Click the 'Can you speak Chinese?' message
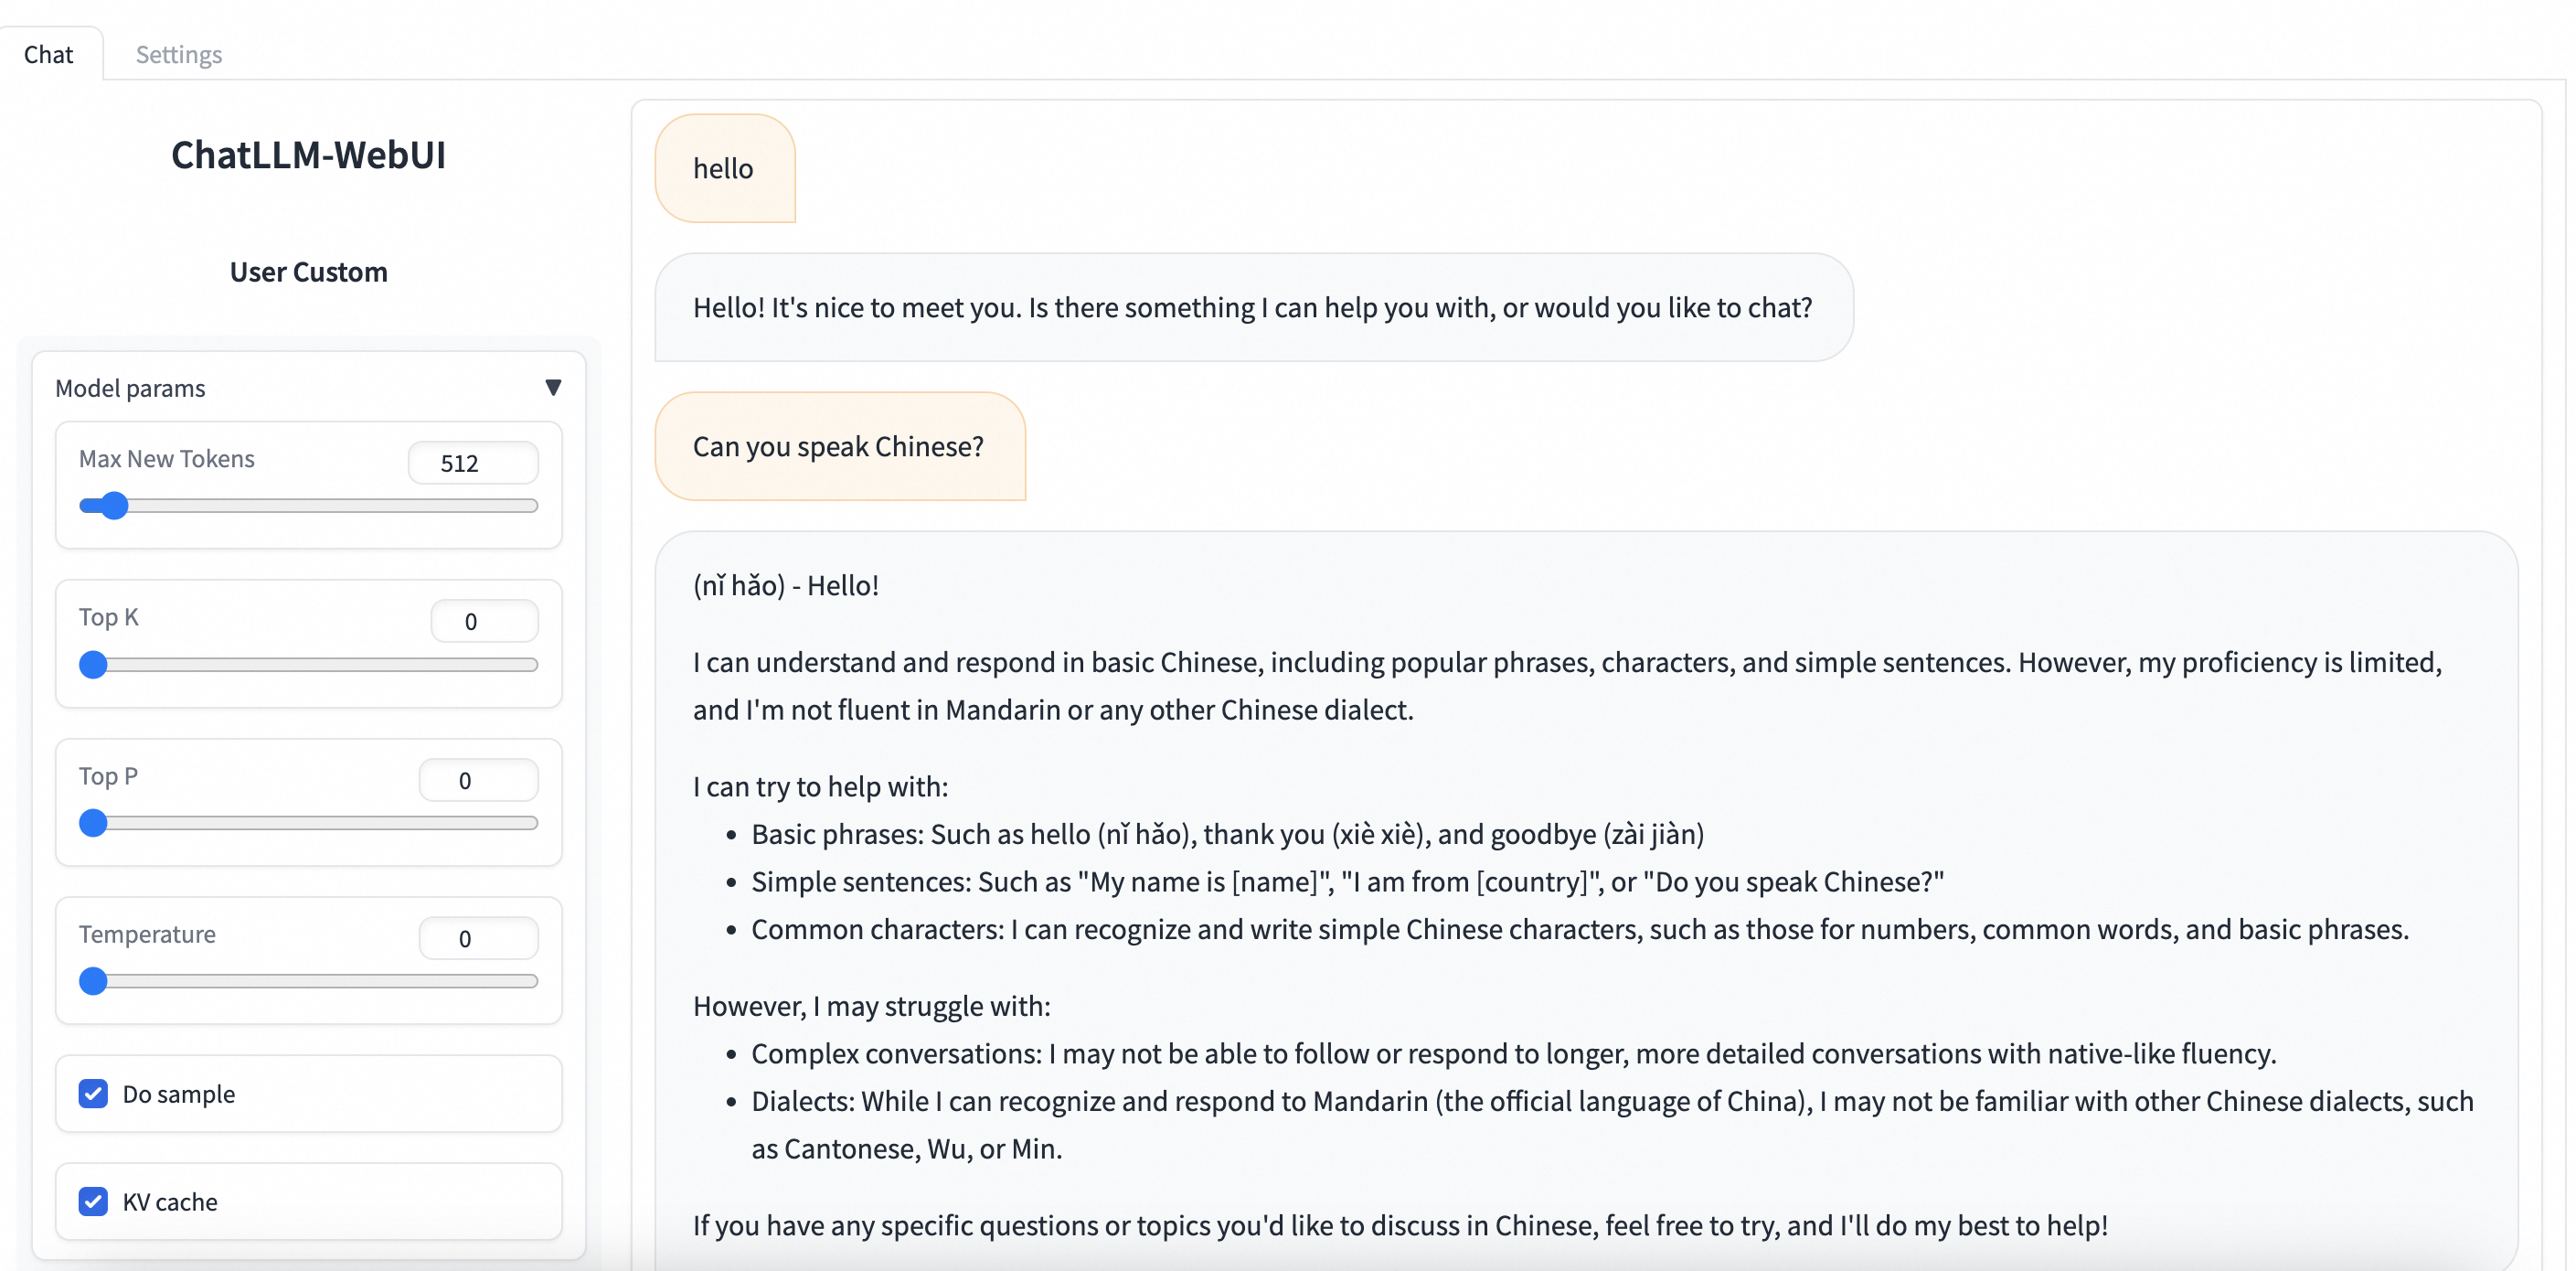The width and height of the screenshot is (2576, 1271). pyautogui.click(x=839, y=446)
